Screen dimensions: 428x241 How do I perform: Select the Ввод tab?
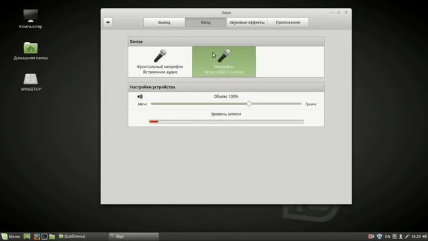(205, 22)
